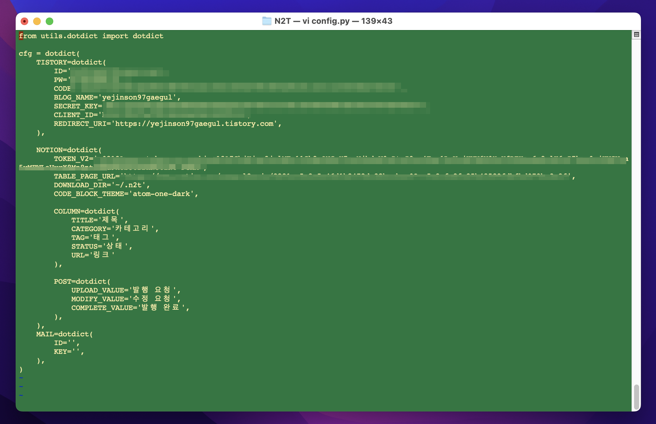Click the 'TISTORY=dotdict(' line
Image resolution: width=656 pixels, height=424 pixels.
point(71,62)
